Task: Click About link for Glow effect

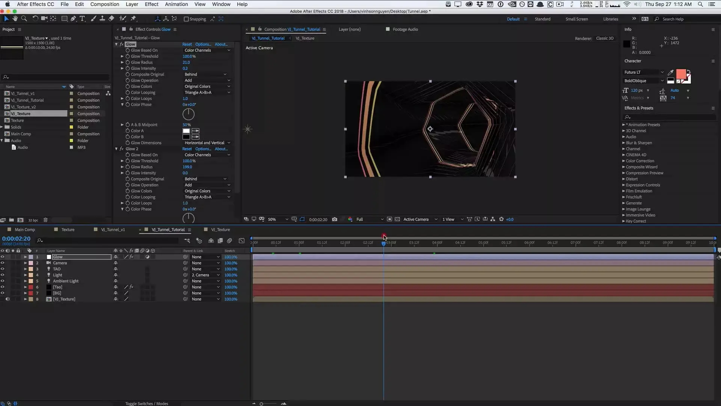Action: click(221, 44)
